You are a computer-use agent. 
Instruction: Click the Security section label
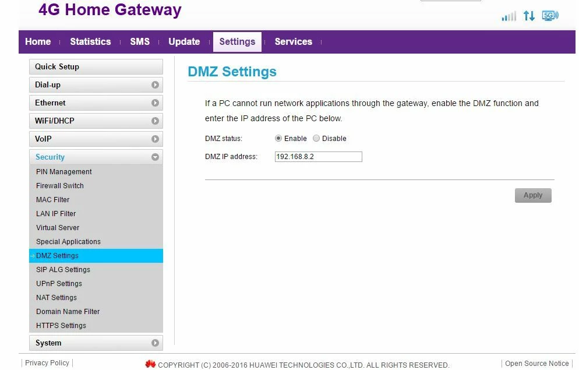pyautogui.click(x=50, y=157)
